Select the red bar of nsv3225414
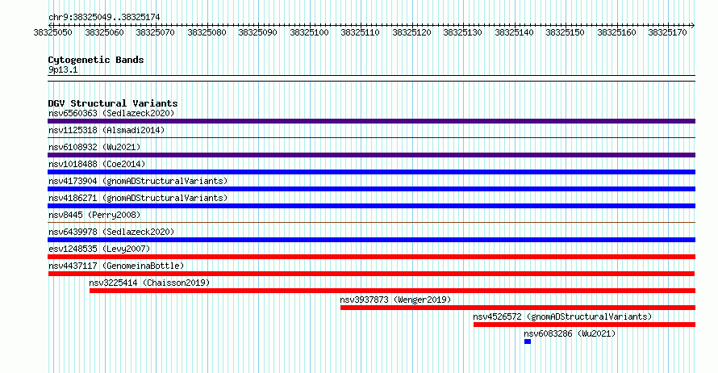718x373 pixels. point(392,291)
